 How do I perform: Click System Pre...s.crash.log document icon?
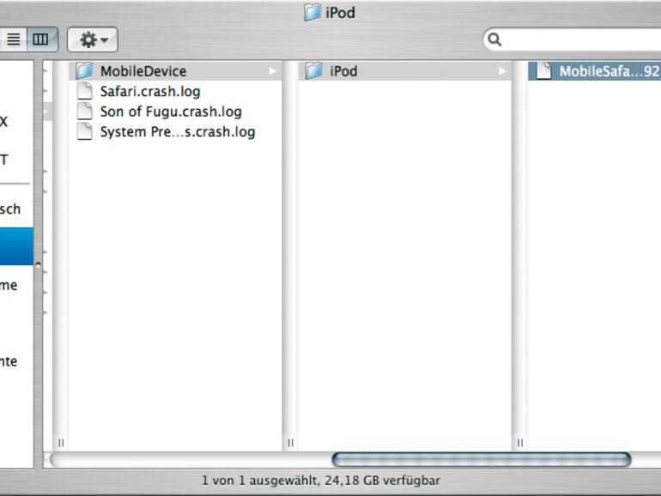tap(85, 131)
